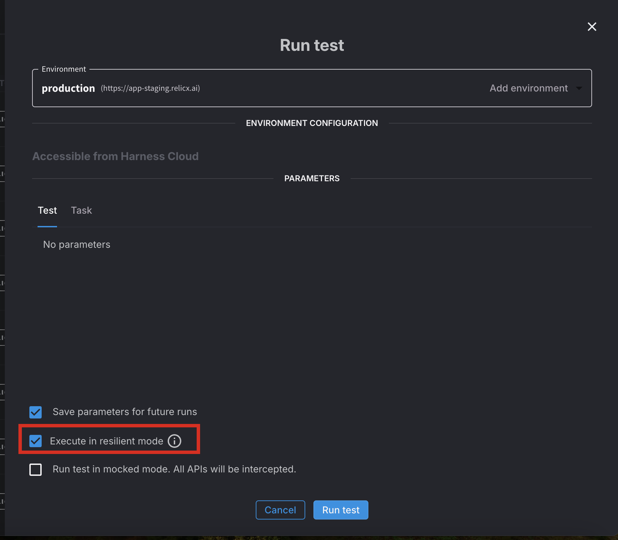The image size is (618, 540).
Task: Click the PARAMETERS section heading
Action: pos(312,179)
